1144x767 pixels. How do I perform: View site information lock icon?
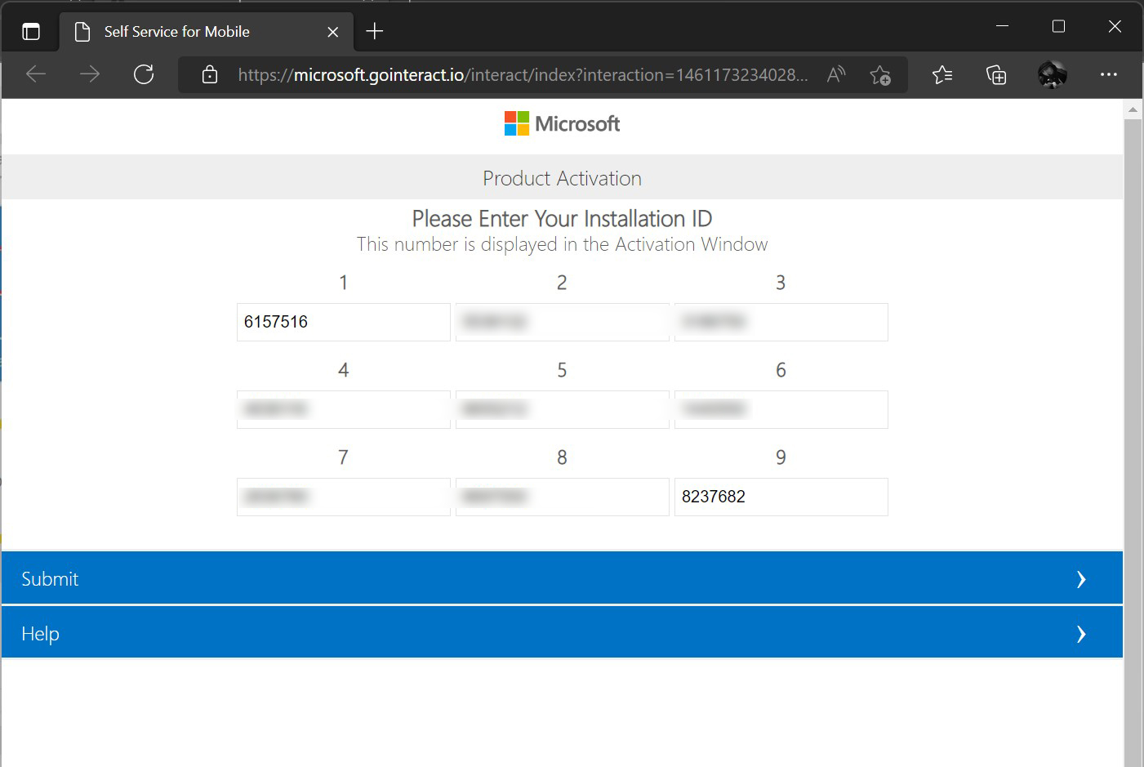[x=210, y=74]
